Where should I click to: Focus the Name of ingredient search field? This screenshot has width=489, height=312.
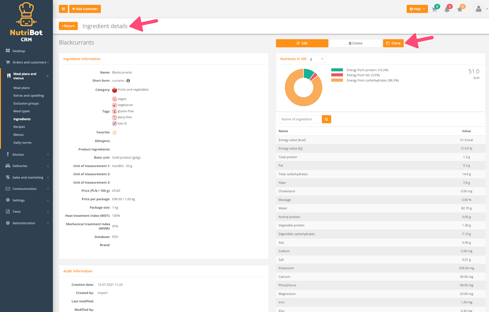(300, 119)
